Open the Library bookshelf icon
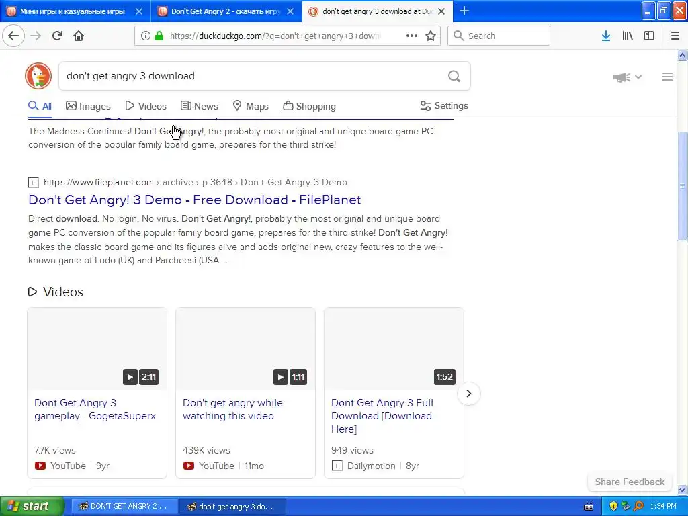The image size is (688, 516). [x=628, y=36]
